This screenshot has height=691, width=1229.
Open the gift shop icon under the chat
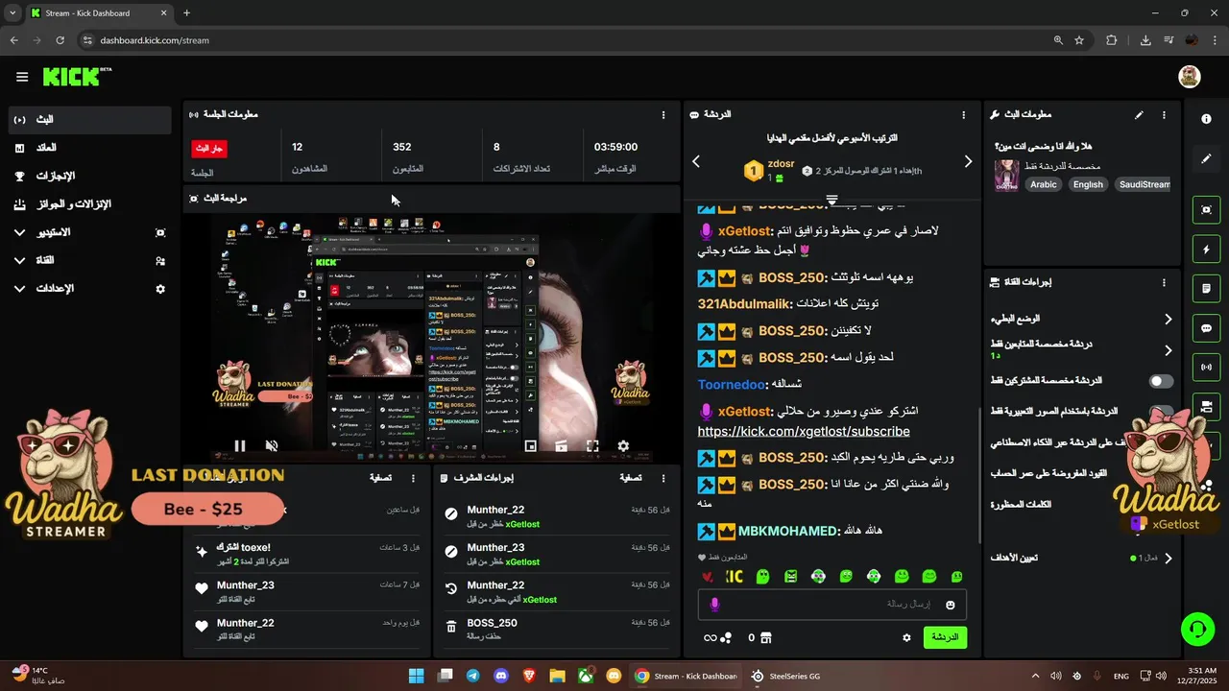[766, 637]
